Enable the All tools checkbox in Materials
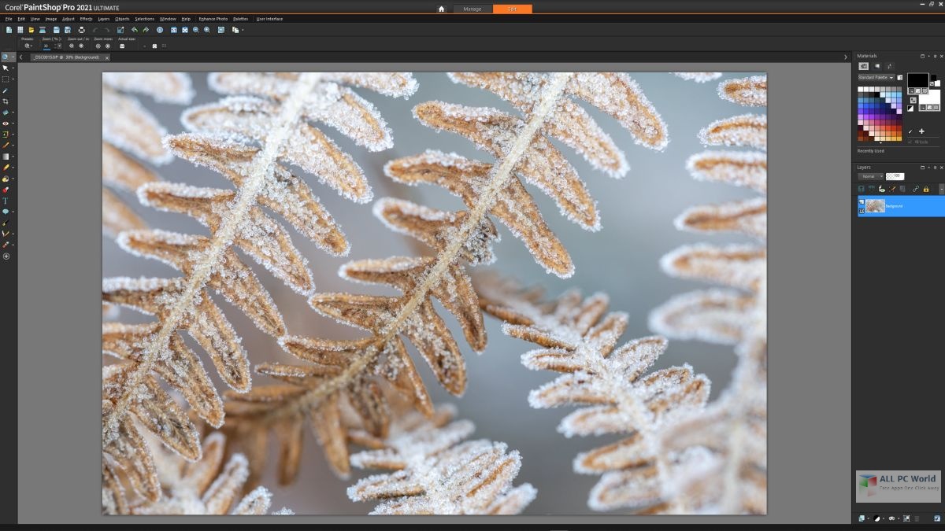This screenshot has width=945, height=531. click(x=908, y=142)
